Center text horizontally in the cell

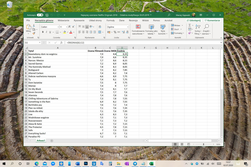pyautogui.click(x=83, y=32)
